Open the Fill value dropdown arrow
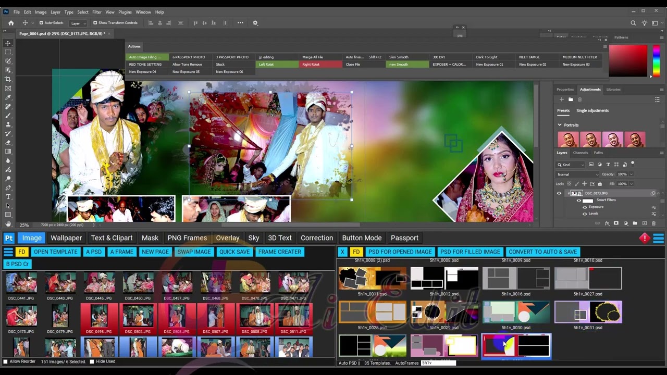Screen dimensions: 667x375 click(631, 184)
